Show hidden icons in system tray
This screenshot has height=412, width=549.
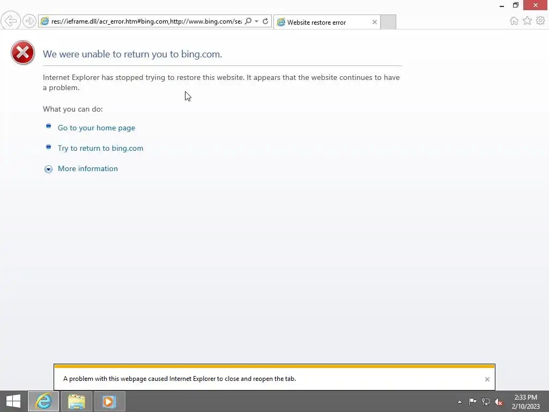pos(459,402)
